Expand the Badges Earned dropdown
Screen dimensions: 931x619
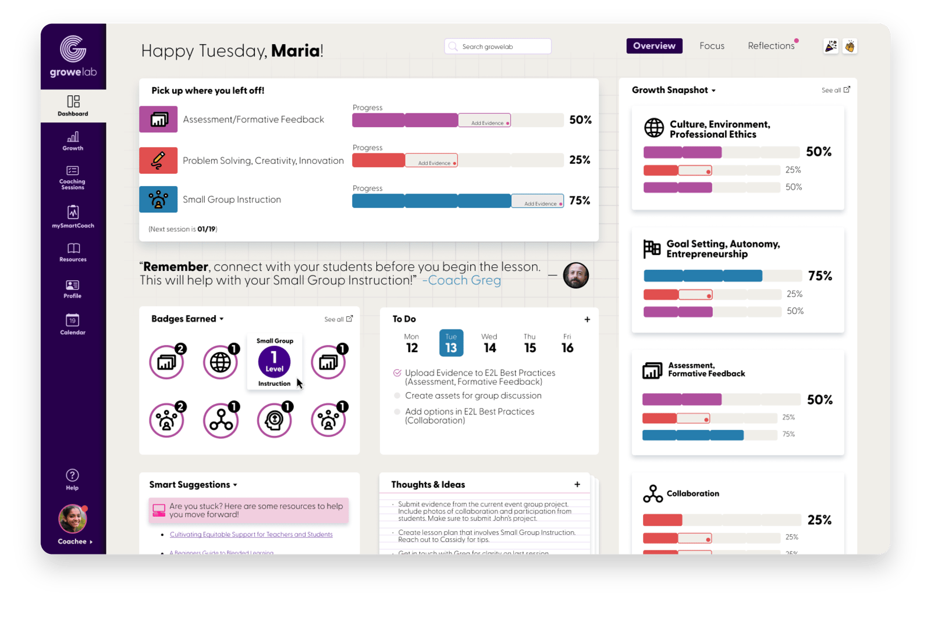[x=222, y=319]
